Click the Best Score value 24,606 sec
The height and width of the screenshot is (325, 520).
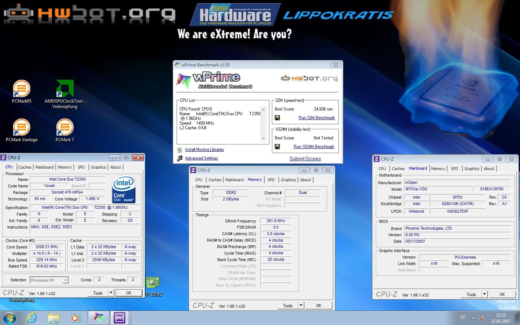tap(323, 109)
